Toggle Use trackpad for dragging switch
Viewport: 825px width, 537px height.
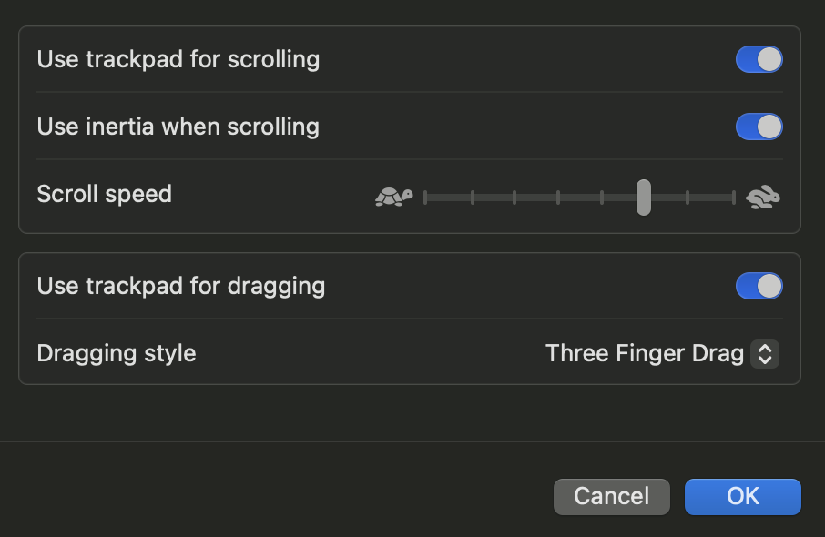[759, 286]
